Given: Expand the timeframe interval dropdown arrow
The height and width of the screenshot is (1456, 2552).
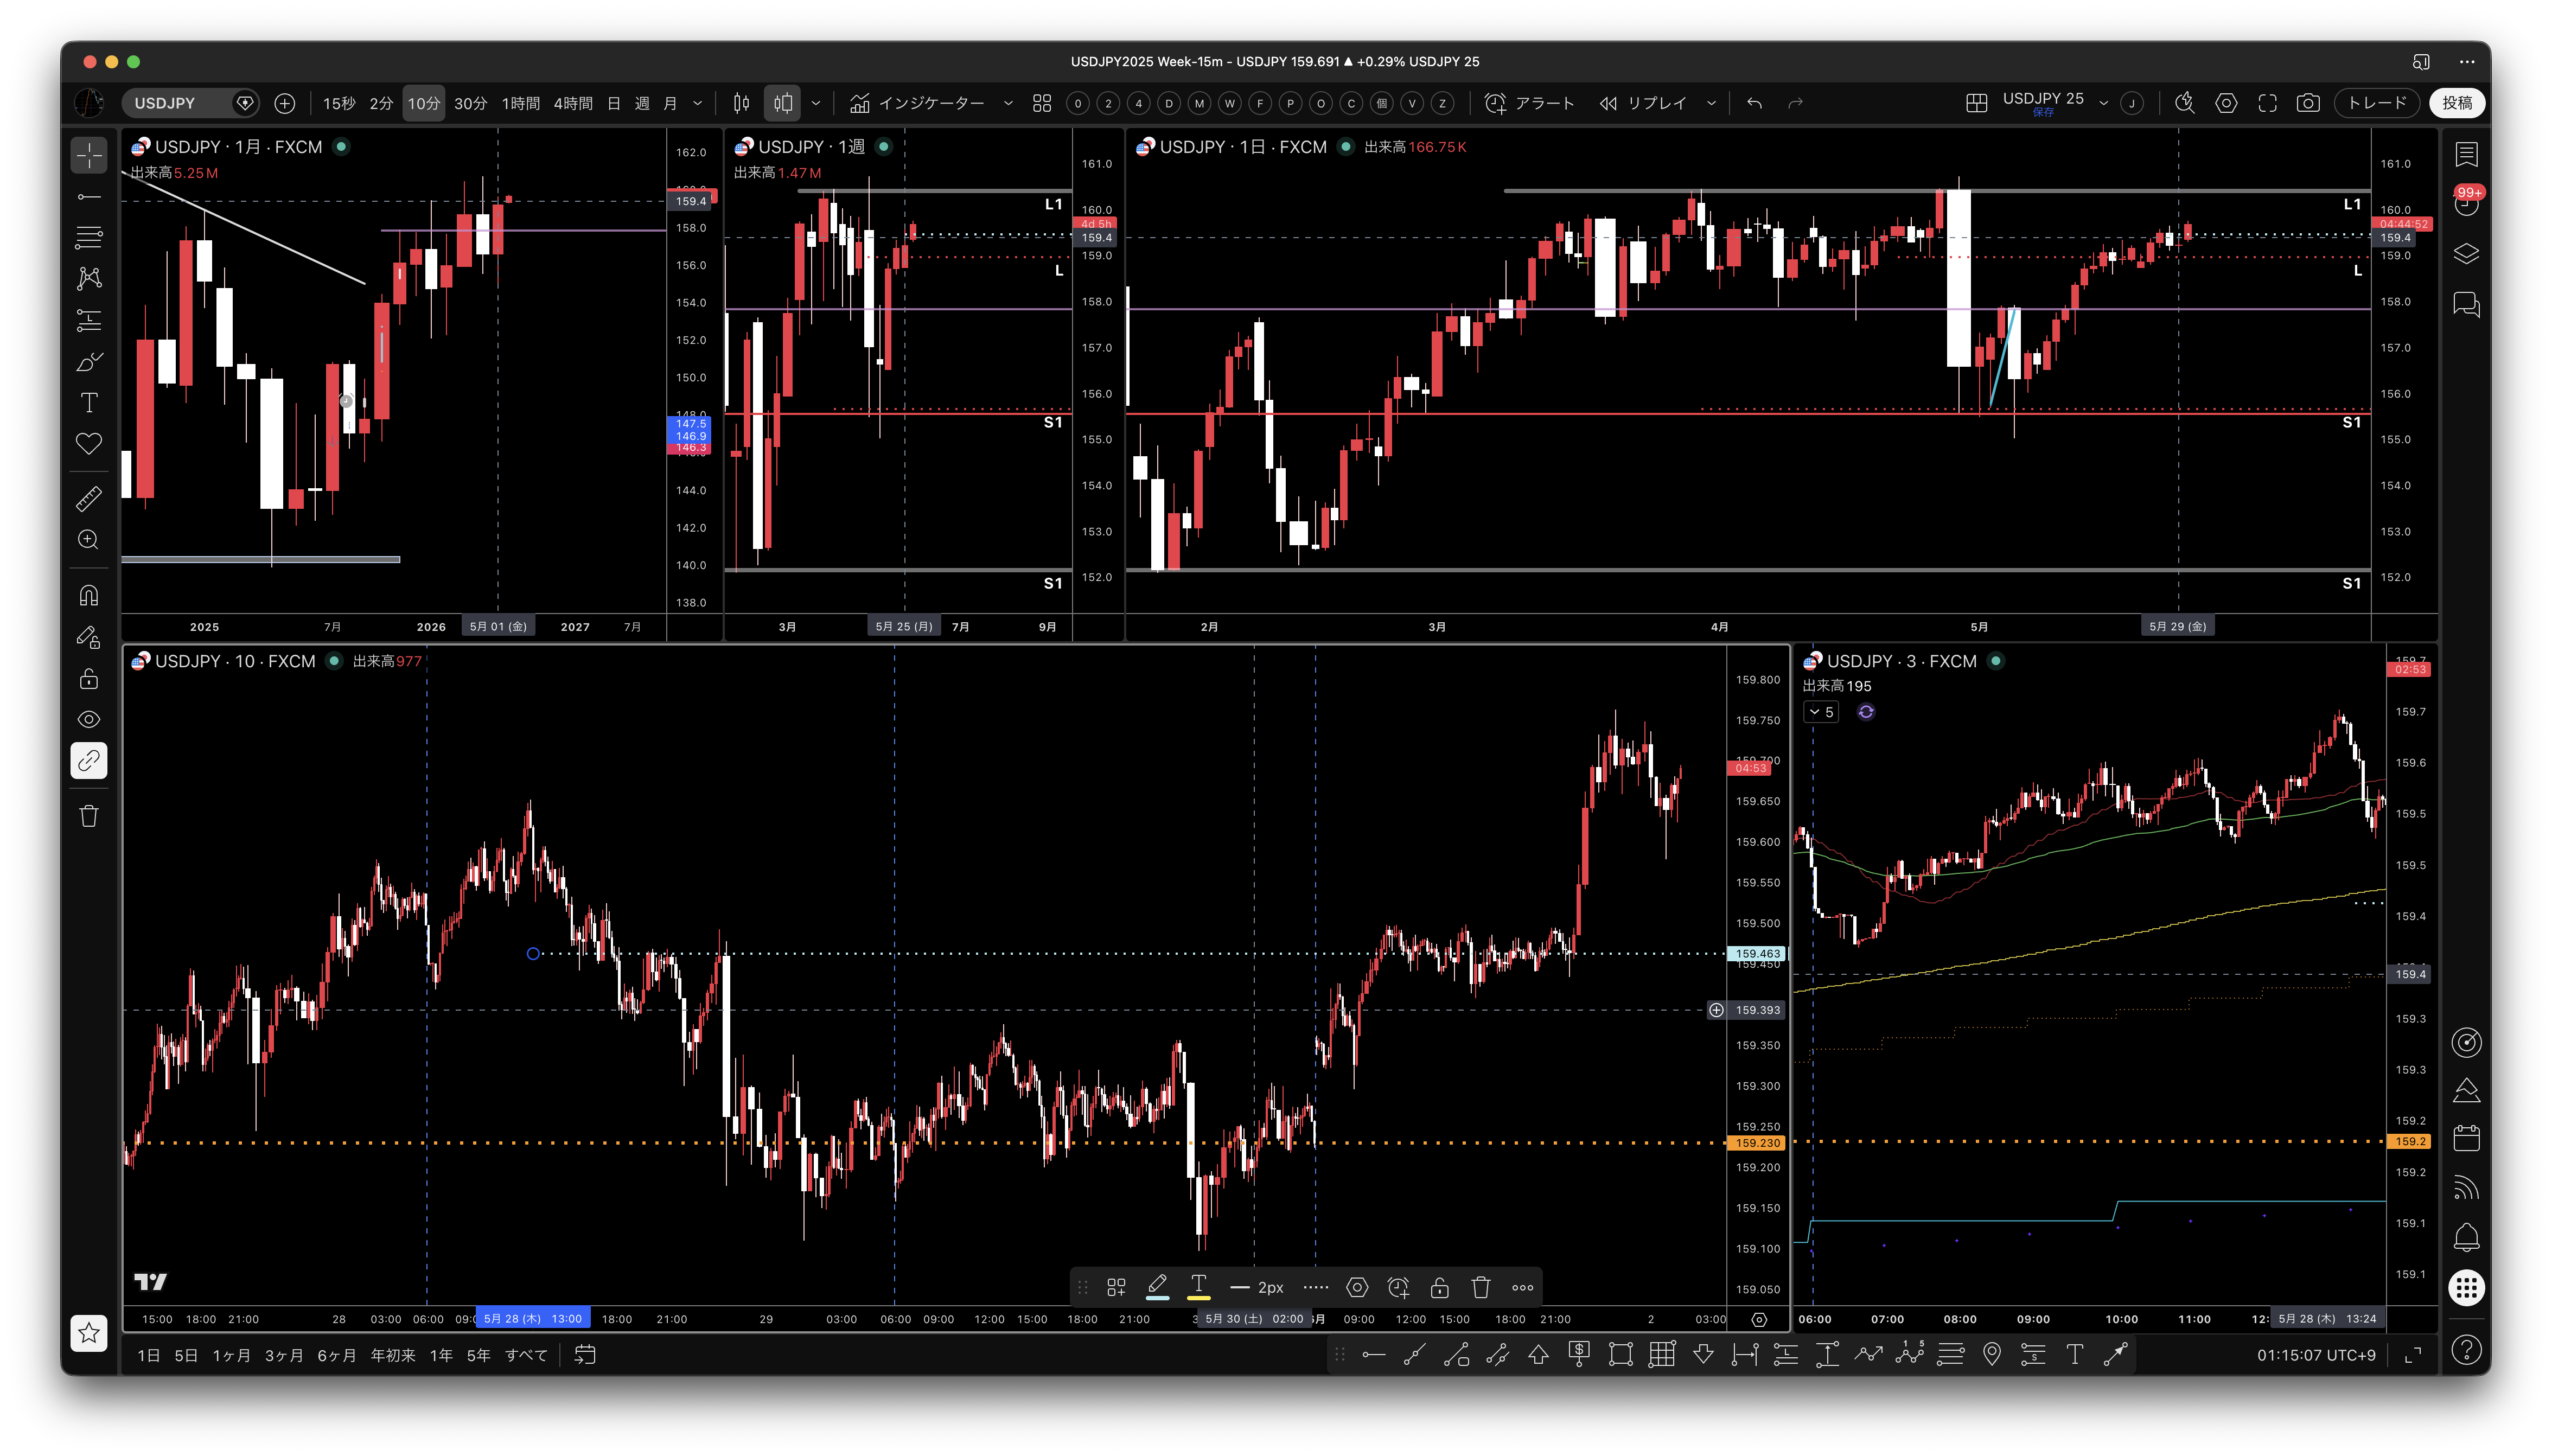Looking at the screenshot, I should pos(698,103).
